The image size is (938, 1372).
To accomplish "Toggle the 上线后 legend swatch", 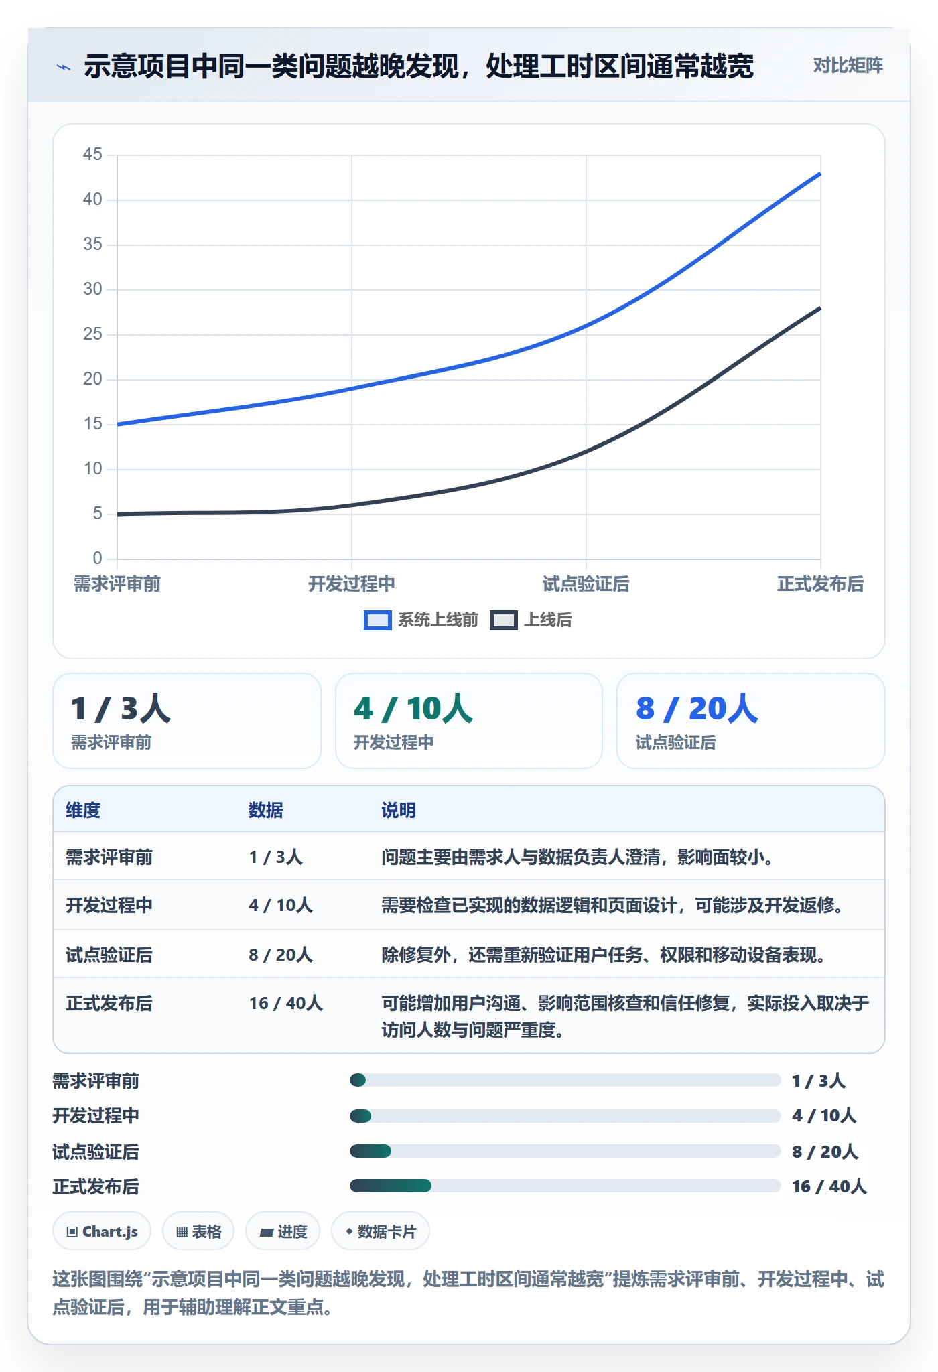I will [x=503, y=620].
